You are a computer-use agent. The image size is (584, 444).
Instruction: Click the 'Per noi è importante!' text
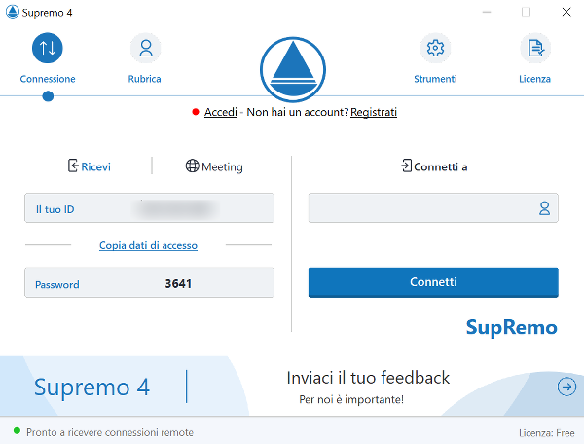351,399
